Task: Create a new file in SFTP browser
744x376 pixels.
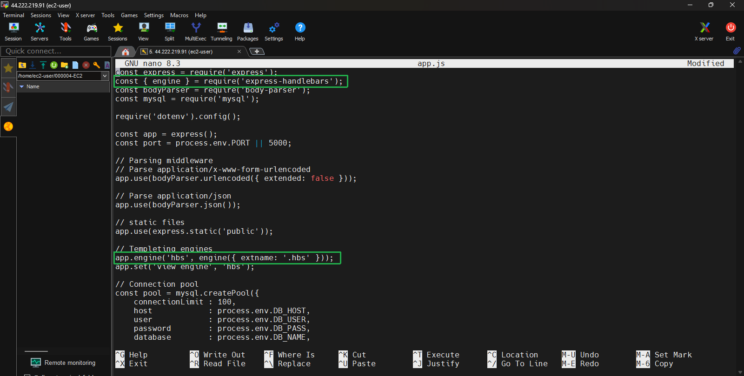Action: tap(75, 65)
